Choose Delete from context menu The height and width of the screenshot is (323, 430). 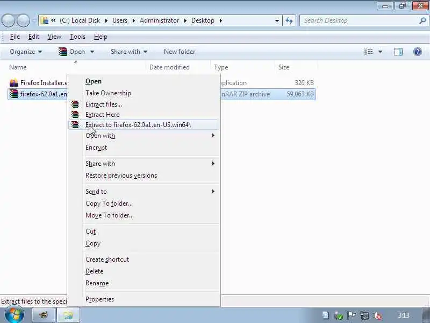144,271
